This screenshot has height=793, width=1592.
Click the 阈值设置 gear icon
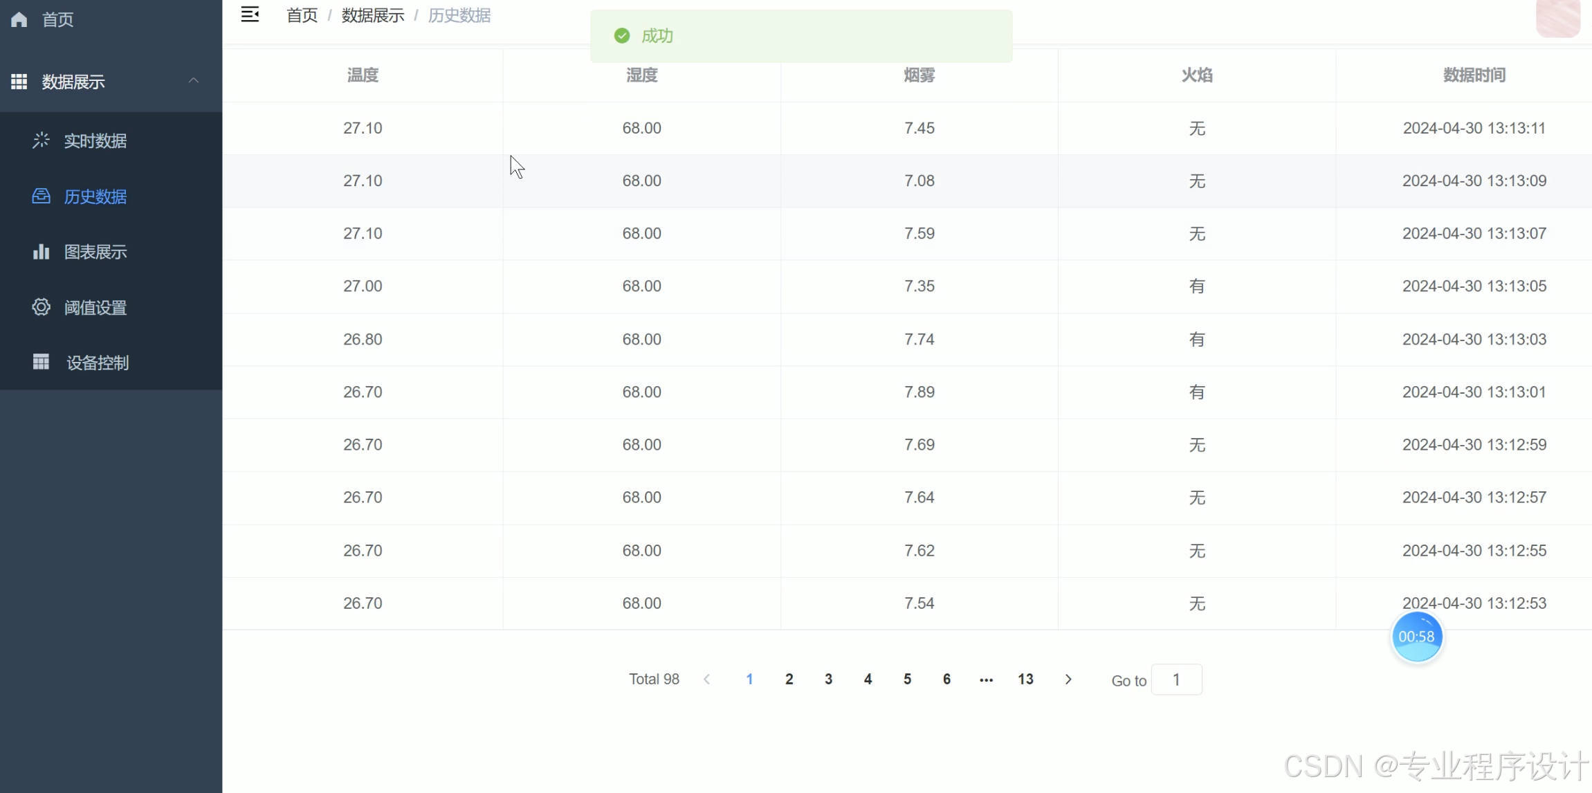[x=41, y=307]
